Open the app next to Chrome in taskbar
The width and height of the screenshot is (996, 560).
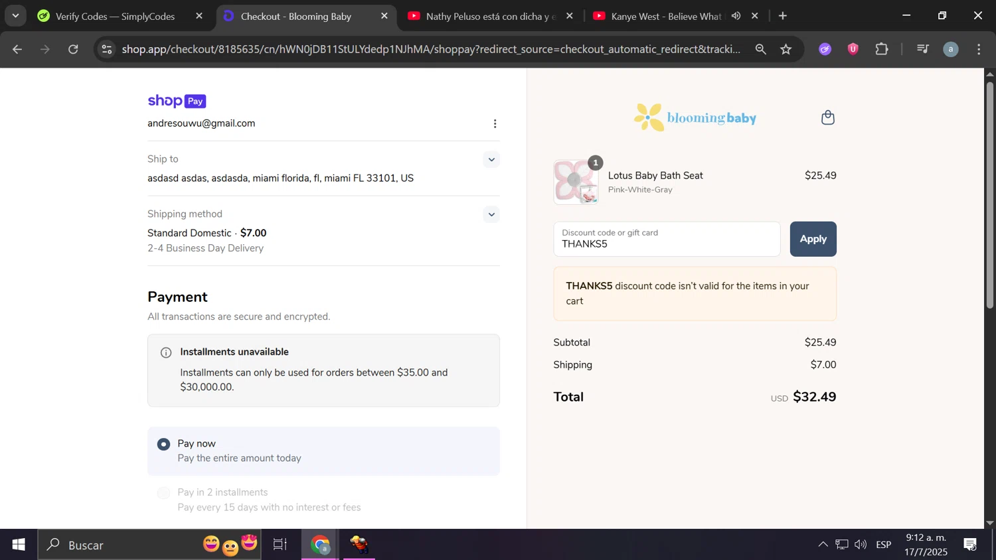[359, 545]
